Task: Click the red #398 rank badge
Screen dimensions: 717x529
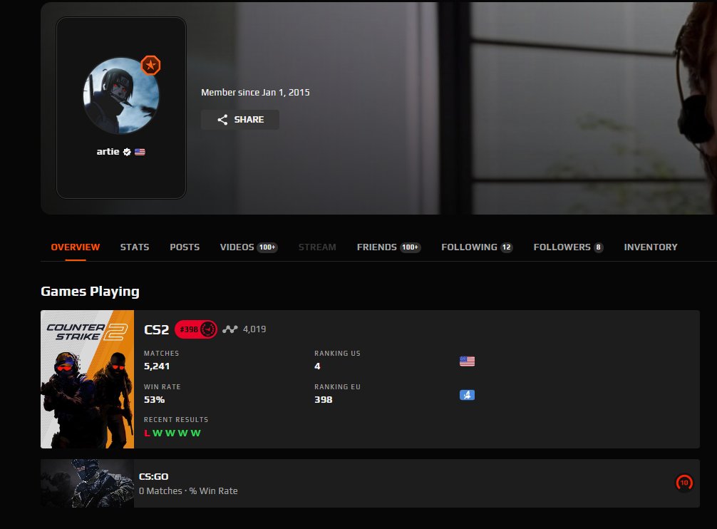Action: [x=196, y=329]
